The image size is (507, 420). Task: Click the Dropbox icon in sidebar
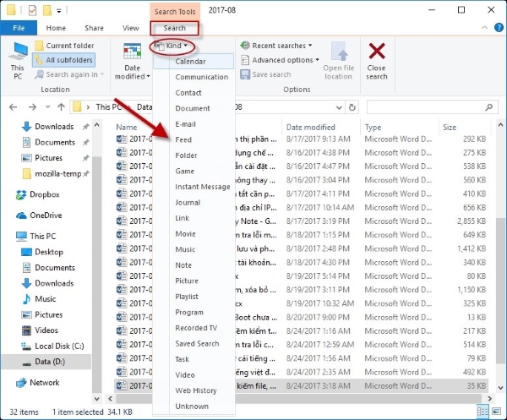click(22, 194)
